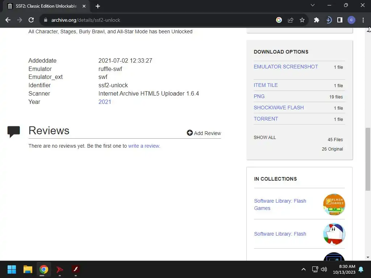Image resolution: width=371 pixels, height=278 pixels.
Task: Follow the 'write a review' link
Action: (143, 146)
